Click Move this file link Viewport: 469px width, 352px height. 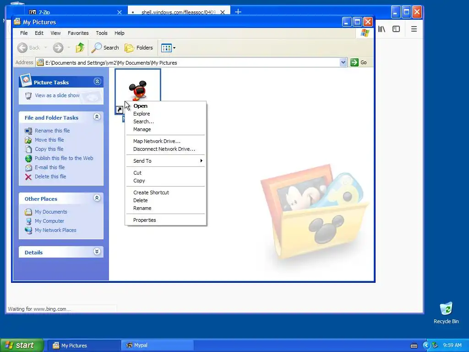click(49, 140)
